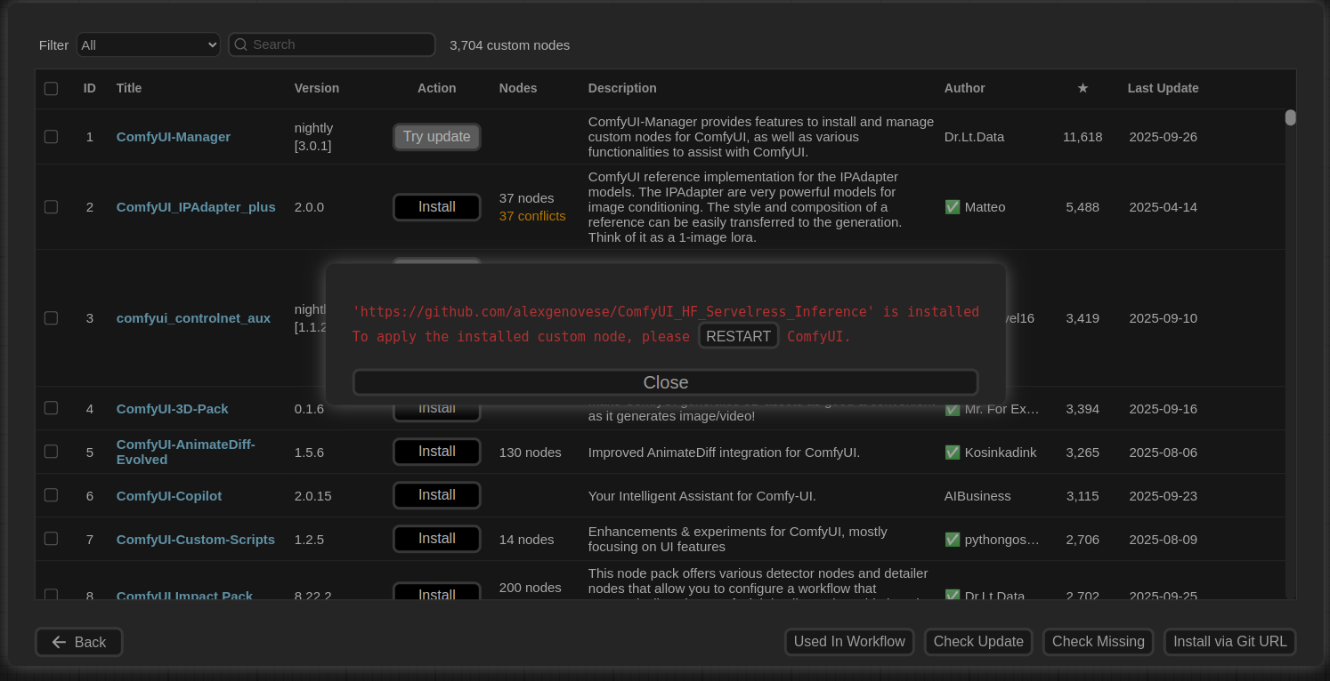Click the verified badge next to pythongos author
This screenshot has width=1330, height=681.
[x=952, y=539]
